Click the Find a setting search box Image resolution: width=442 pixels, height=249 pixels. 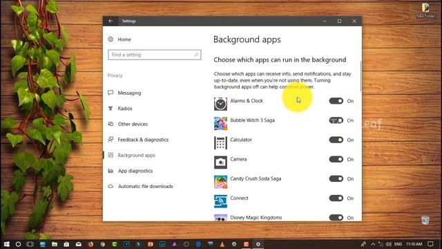[155, 55]
